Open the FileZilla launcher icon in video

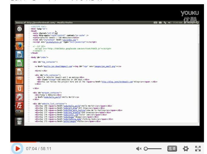[x=20, y=106]
